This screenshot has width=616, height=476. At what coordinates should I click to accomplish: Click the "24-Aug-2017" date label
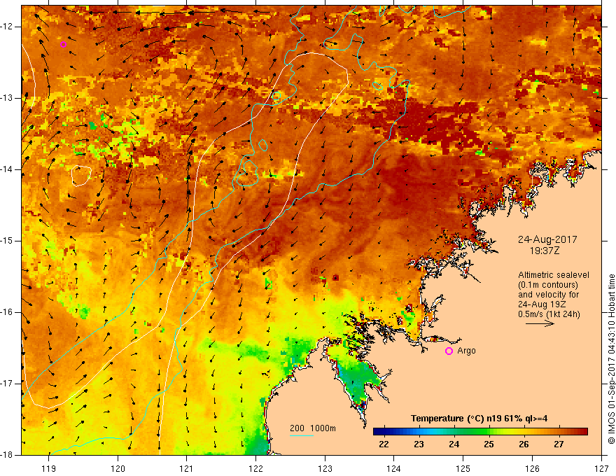pos(547,239)
